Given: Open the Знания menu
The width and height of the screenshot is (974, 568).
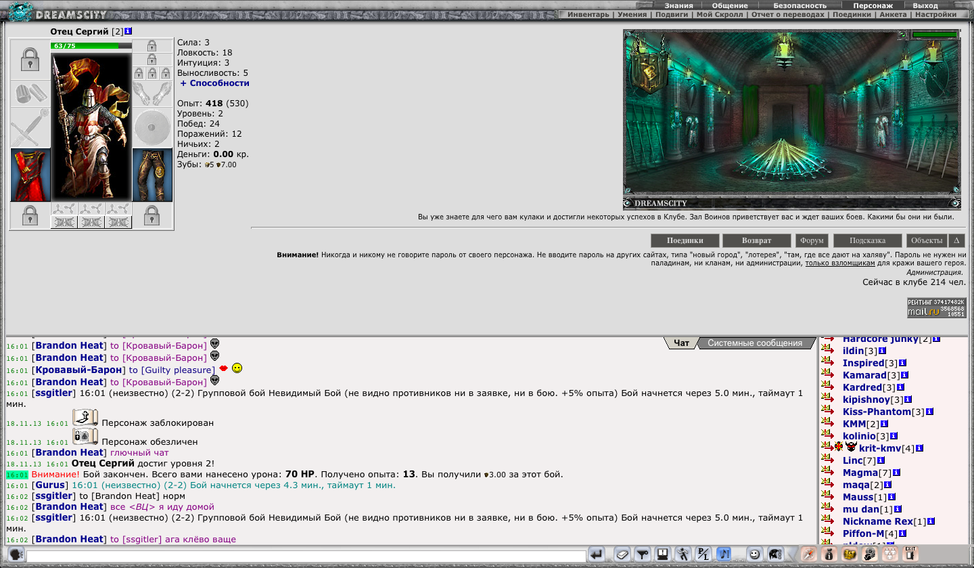Looking at the screenshot, I should [678, 5].
